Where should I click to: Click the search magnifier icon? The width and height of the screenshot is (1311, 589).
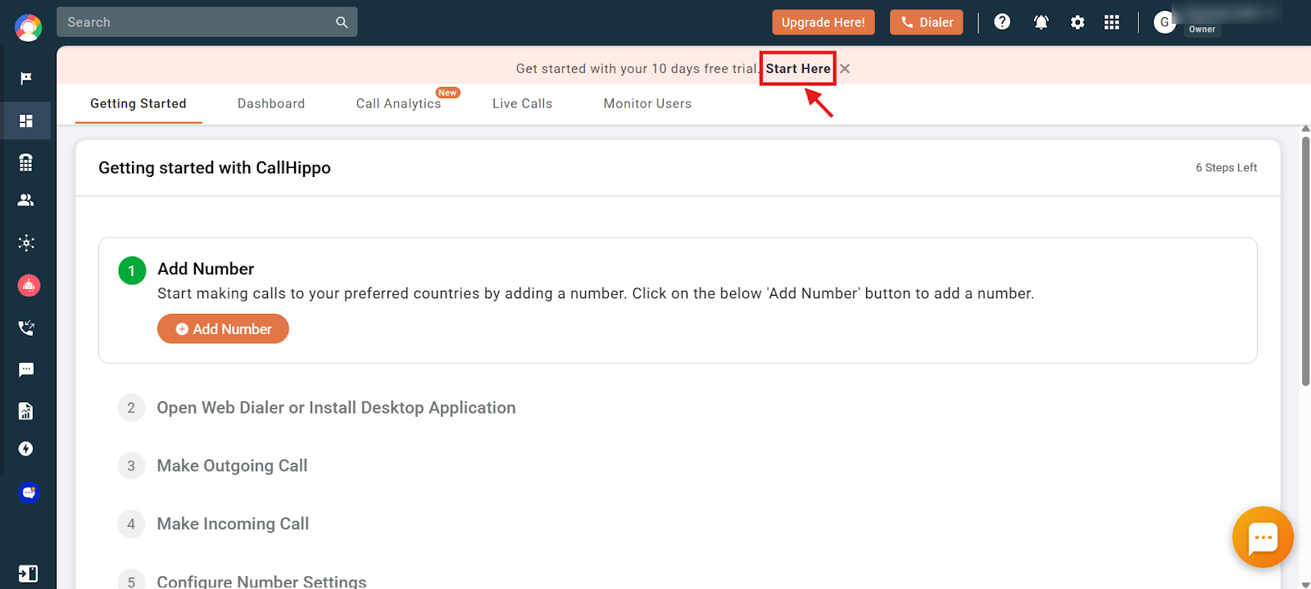342,22
